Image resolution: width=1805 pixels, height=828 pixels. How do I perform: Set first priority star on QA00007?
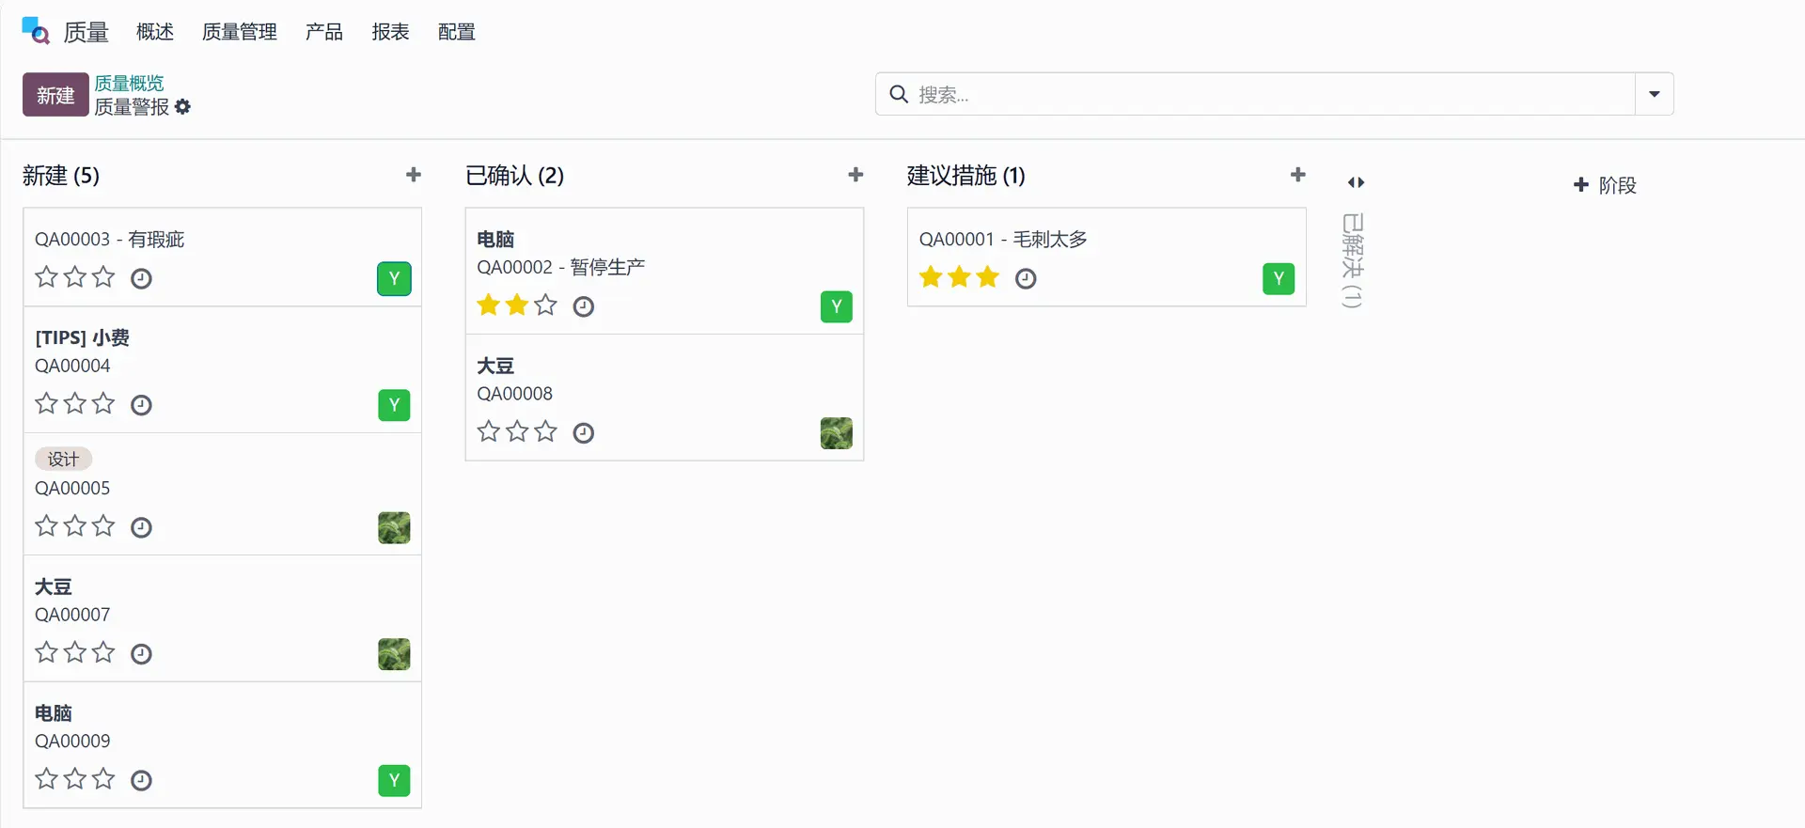point(46,652)
